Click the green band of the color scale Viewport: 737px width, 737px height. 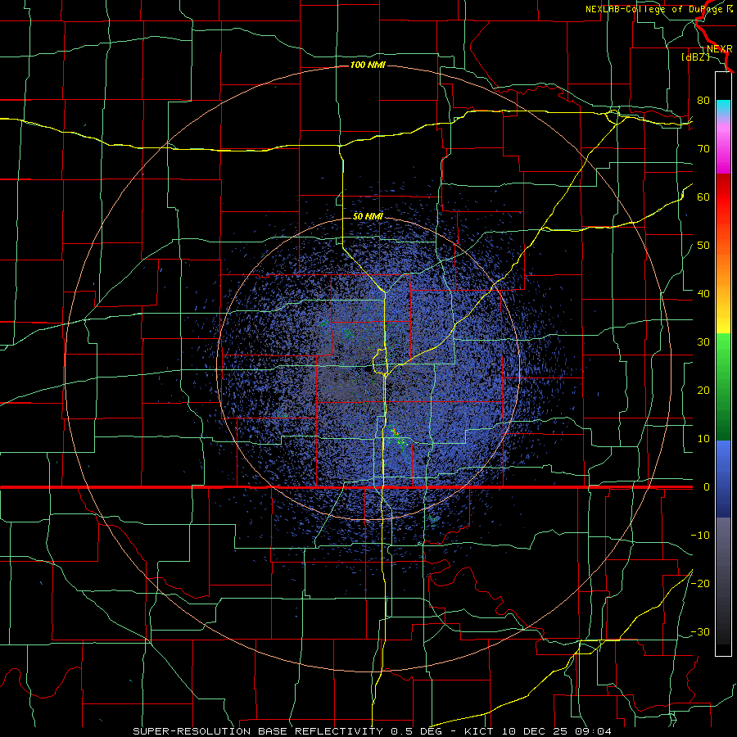click(x=723, y=387)
